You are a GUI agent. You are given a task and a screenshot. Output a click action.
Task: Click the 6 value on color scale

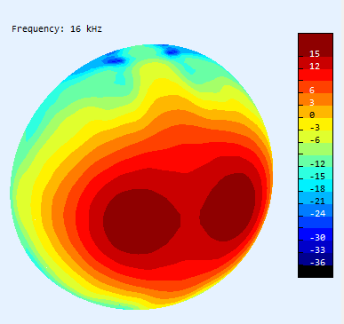(x=312, y=91)
